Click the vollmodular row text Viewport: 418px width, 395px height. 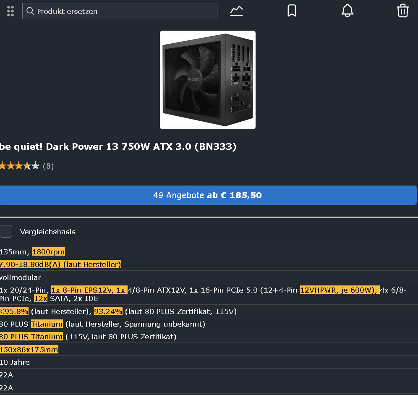click(x=21, y=277)
